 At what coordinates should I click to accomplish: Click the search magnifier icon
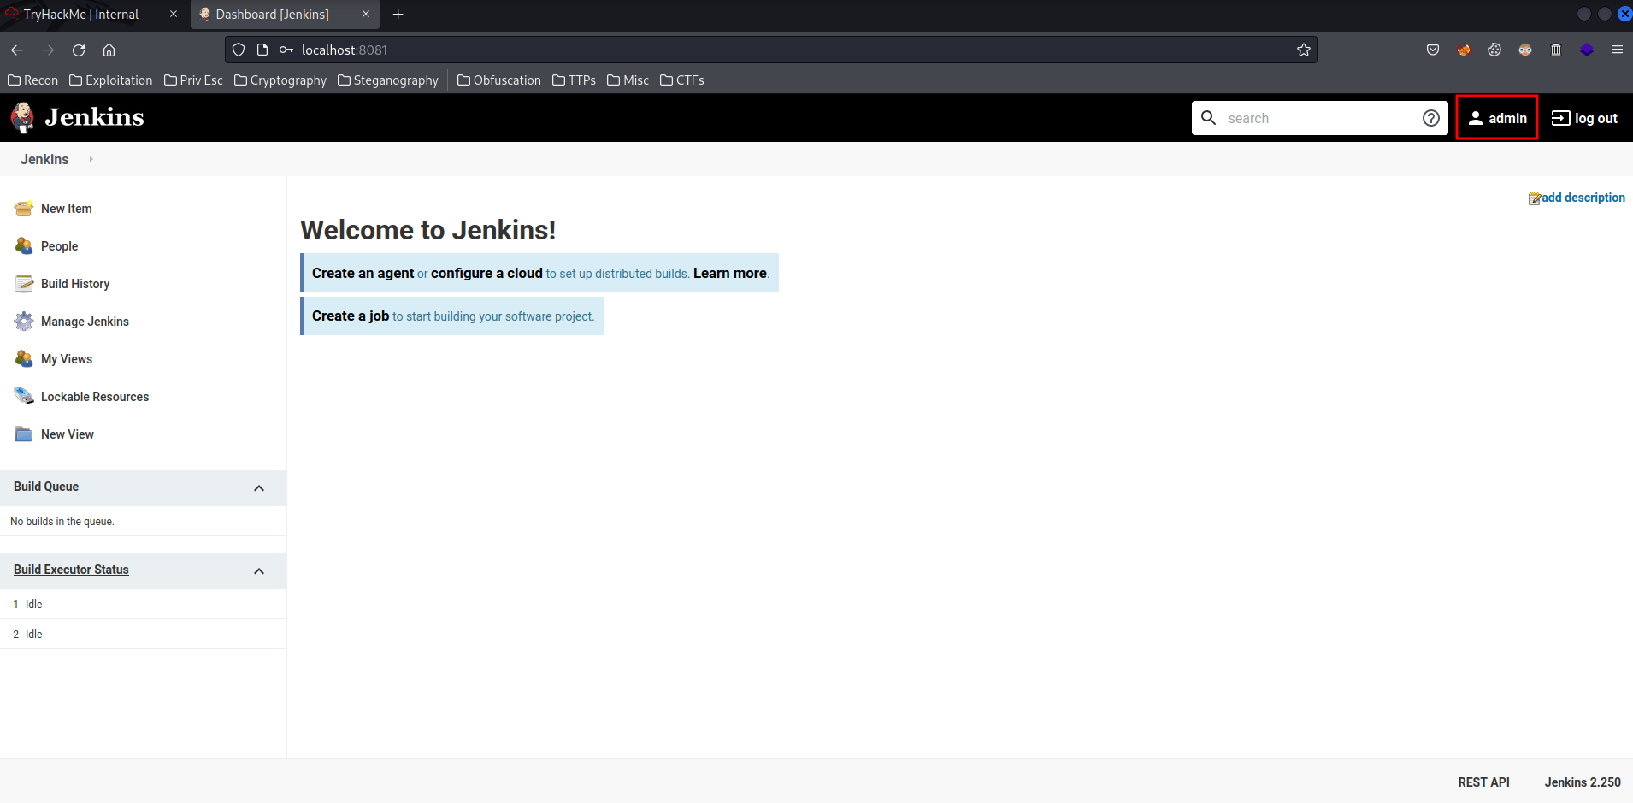click(x=1208, y=118)
